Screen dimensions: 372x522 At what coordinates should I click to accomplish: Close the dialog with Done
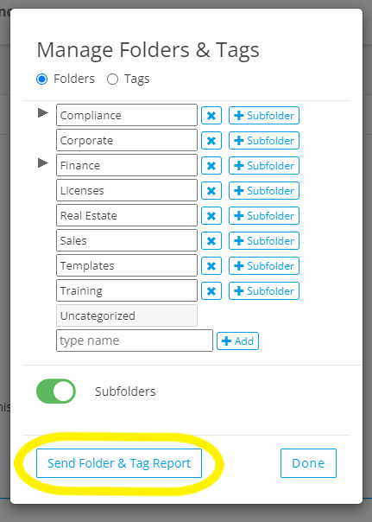tap(308, 463)
